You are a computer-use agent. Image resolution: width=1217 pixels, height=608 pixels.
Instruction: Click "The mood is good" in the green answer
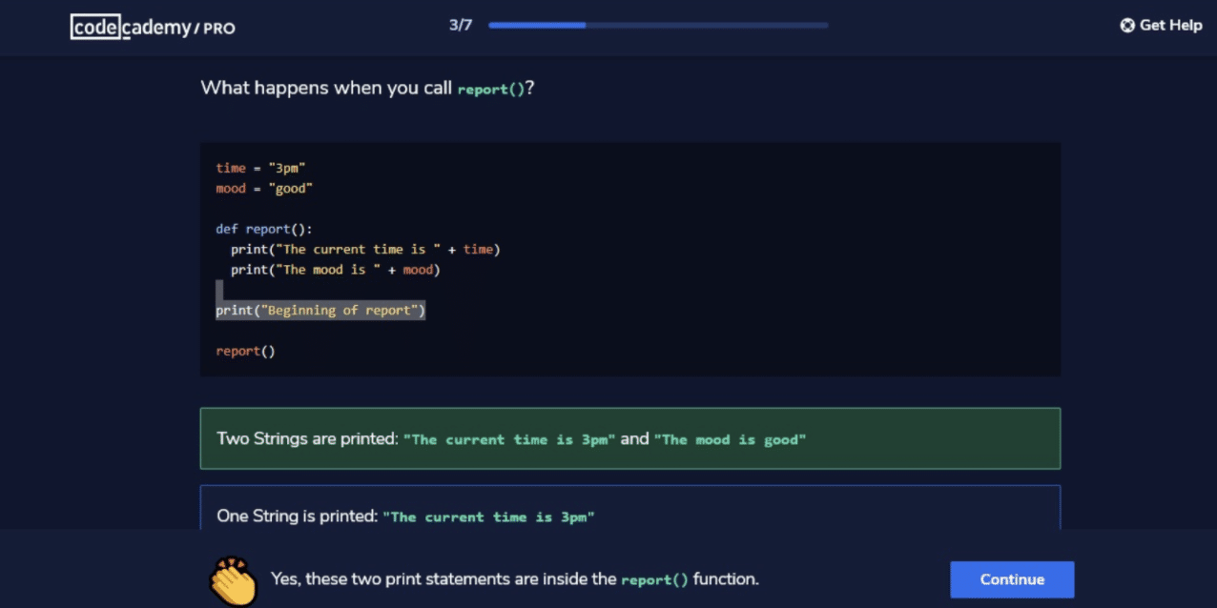pos(730,439)
